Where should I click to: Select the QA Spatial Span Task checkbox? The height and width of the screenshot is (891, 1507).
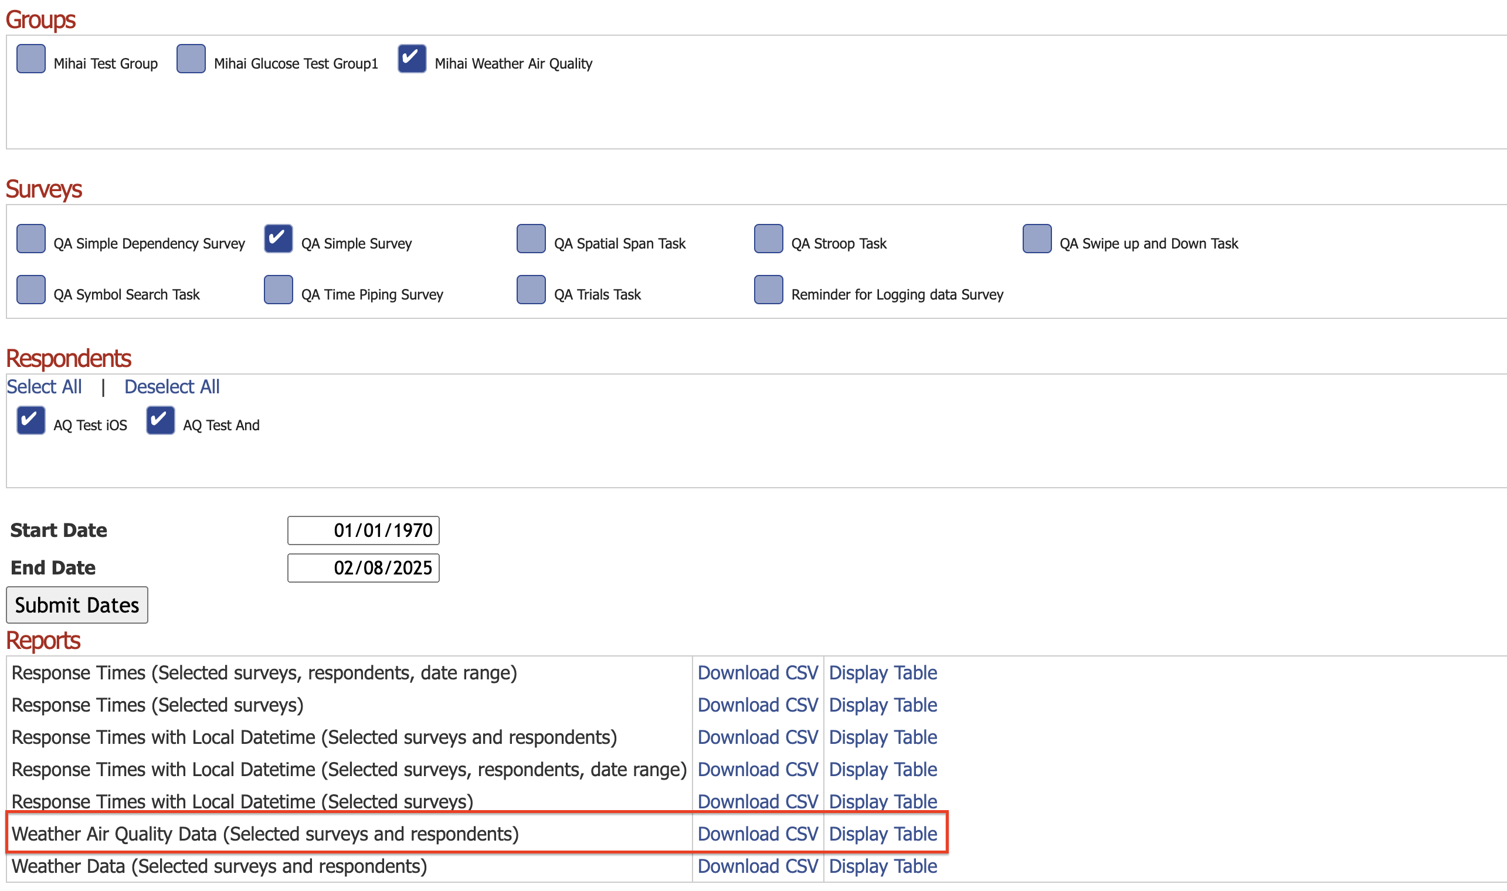531,239
